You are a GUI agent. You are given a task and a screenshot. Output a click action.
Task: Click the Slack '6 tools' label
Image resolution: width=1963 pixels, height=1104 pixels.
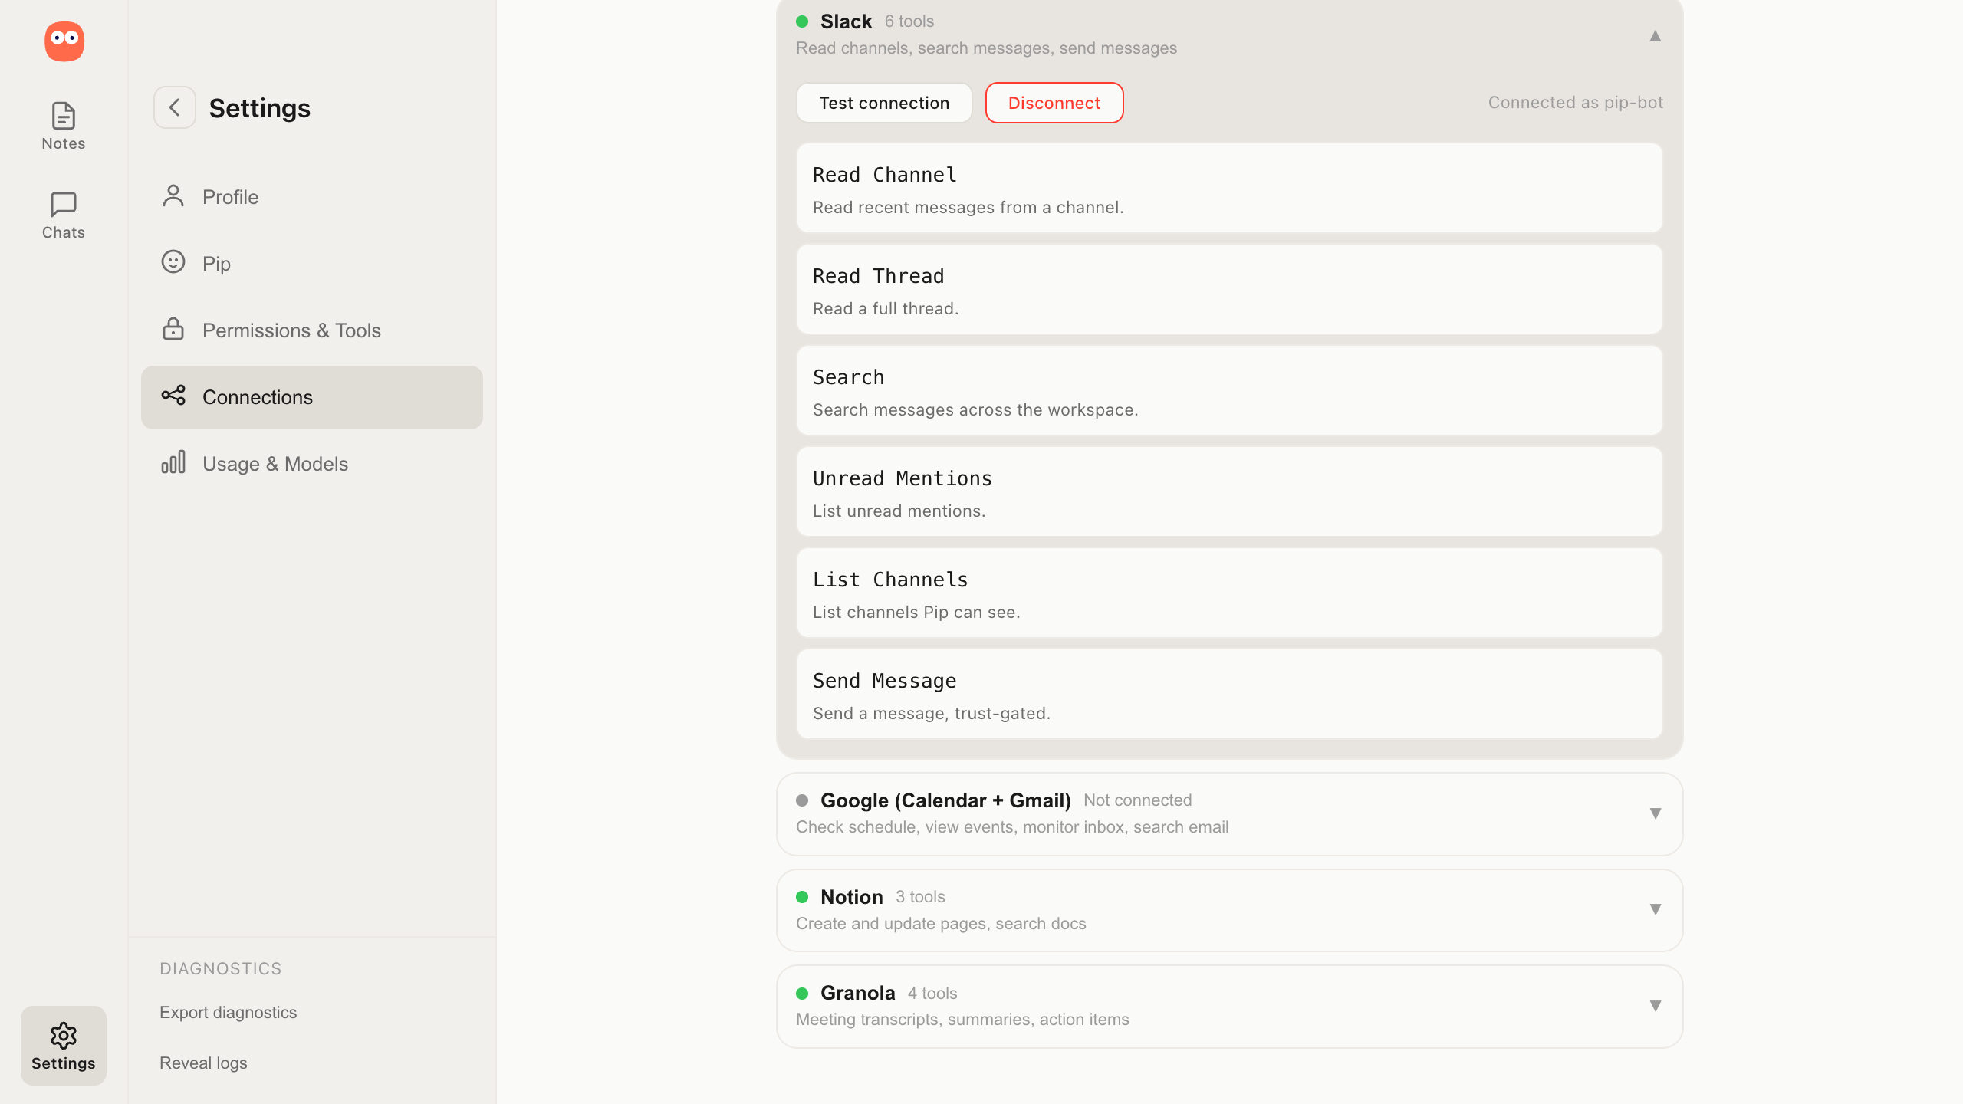[909, 21]
